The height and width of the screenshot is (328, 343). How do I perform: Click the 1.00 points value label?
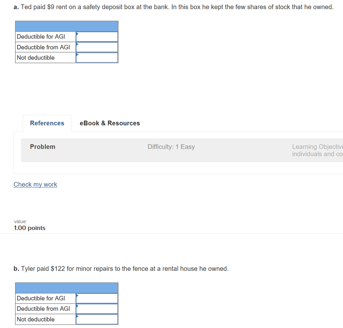29,228
